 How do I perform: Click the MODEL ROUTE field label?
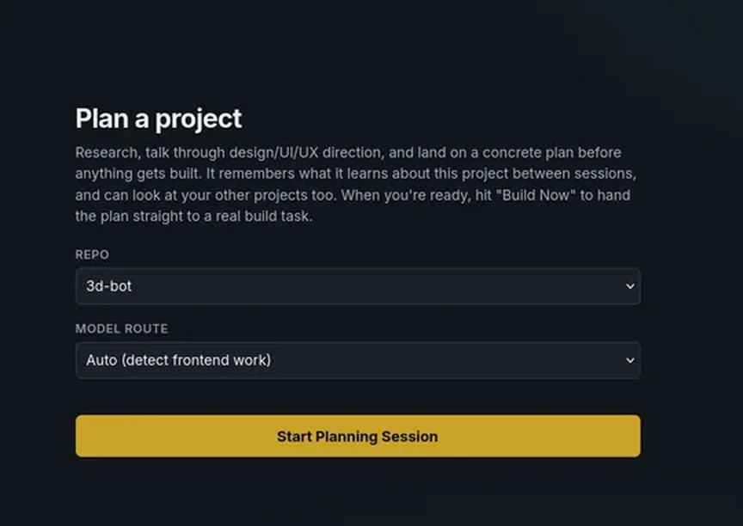click(x=121, y=329)
